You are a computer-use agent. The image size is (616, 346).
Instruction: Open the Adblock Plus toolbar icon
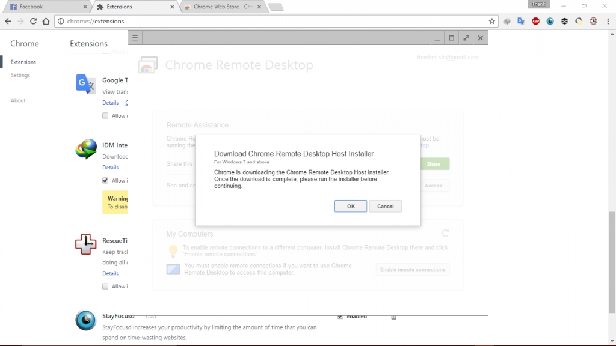click(535, 21)
